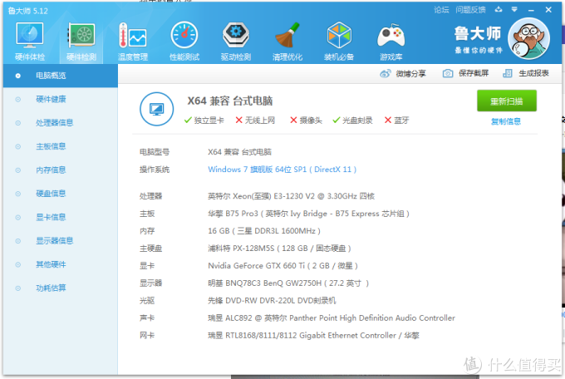The height and width of the screenshot is (379, 565).
Task: Click the Xeon E3-1230 V2 processor text
Action: point(291,196)
